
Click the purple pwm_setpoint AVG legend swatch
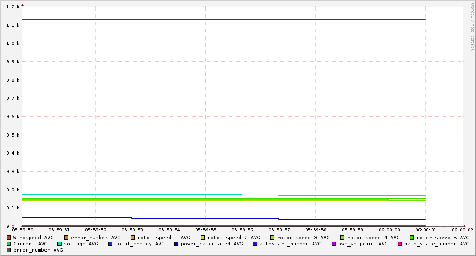(333, 244)
